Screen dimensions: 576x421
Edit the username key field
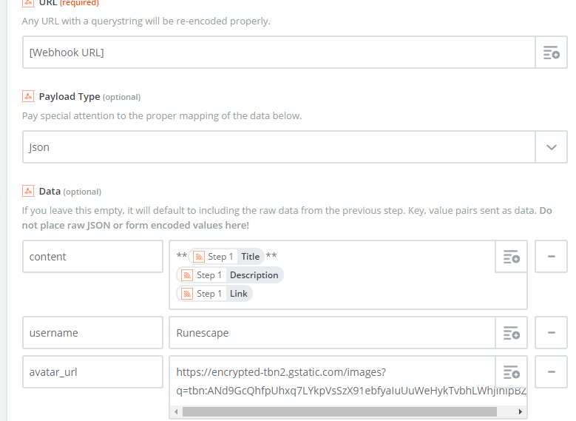tap(92, 333)
